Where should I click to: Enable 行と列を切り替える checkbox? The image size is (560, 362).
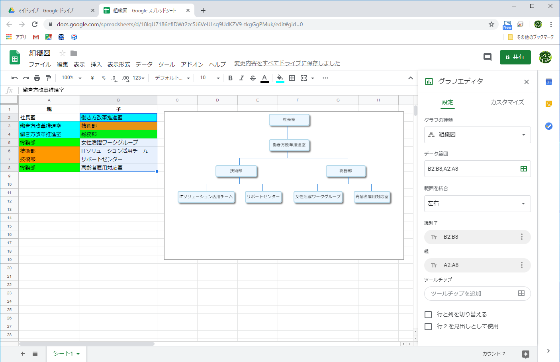(x=428, y=314)
